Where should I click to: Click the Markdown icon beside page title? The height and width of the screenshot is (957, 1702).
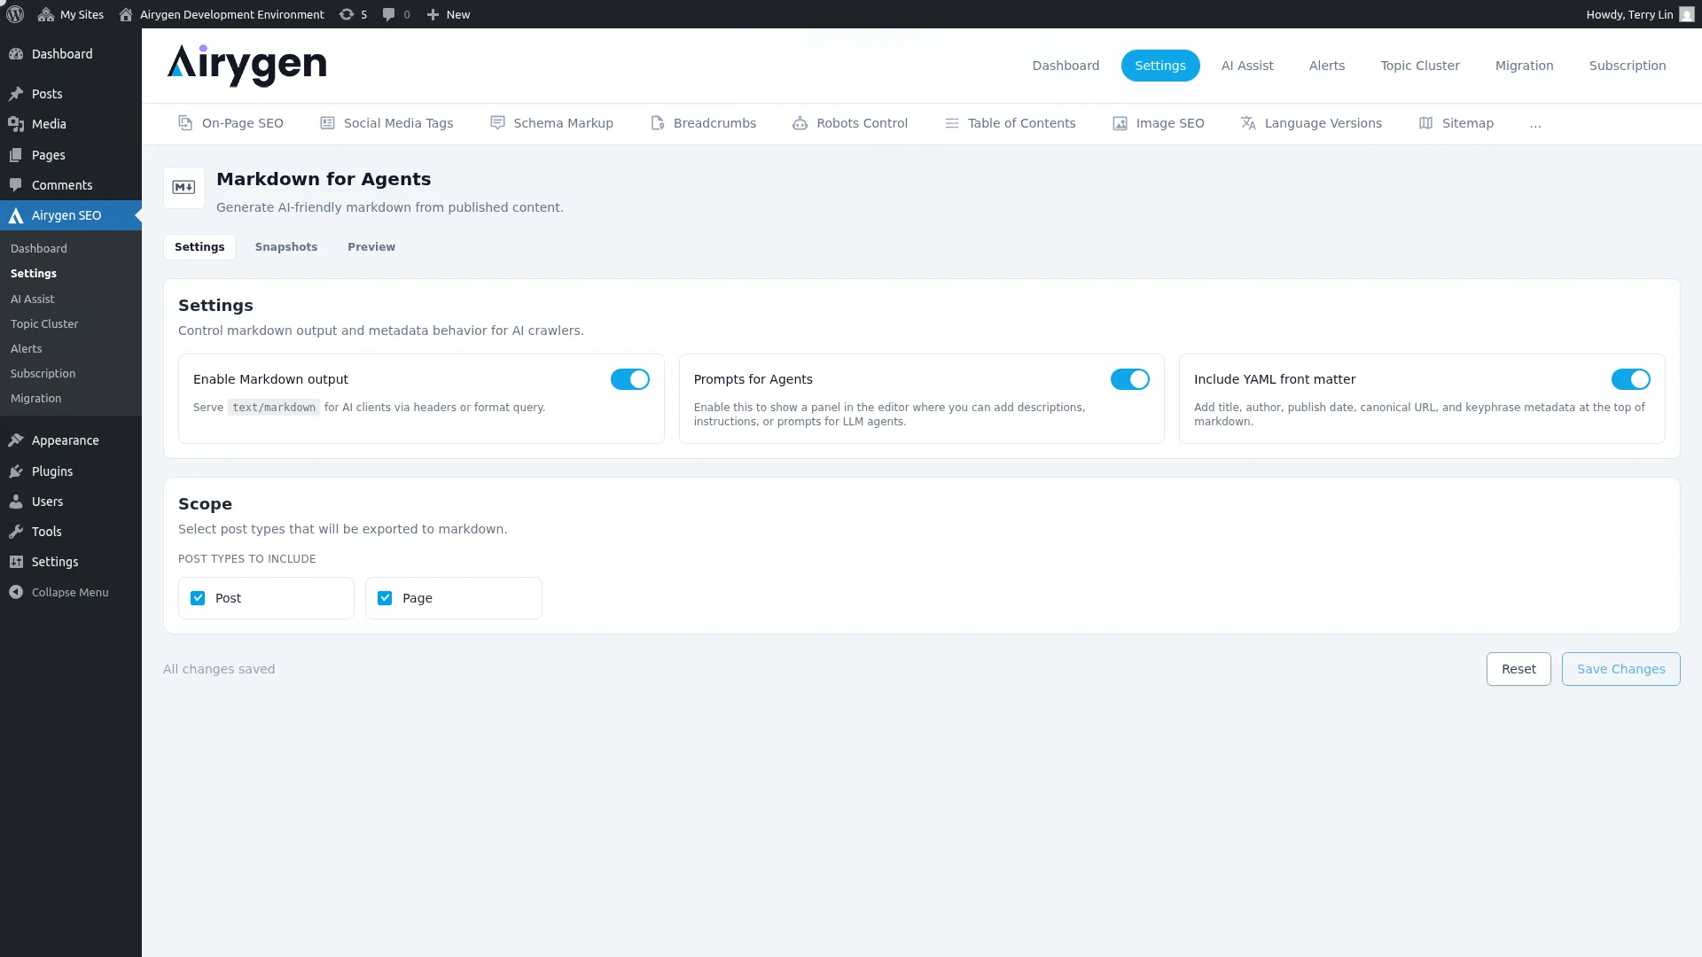(x=184, y=188)
